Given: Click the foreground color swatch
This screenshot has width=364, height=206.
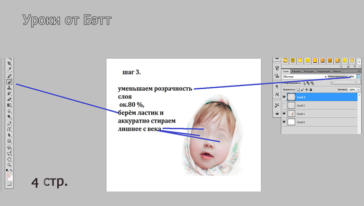Looking at the screenshot, I should [x=8, y=175].
